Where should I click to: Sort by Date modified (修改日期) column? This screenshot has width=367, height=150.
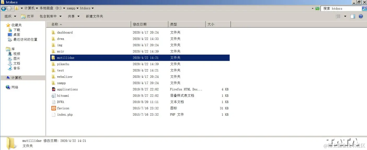click(x=149, y=24)
